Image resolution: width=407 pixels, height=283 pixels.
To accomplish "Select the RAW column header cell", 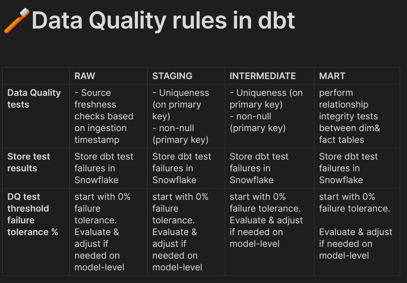I will [x=109, y=76].
